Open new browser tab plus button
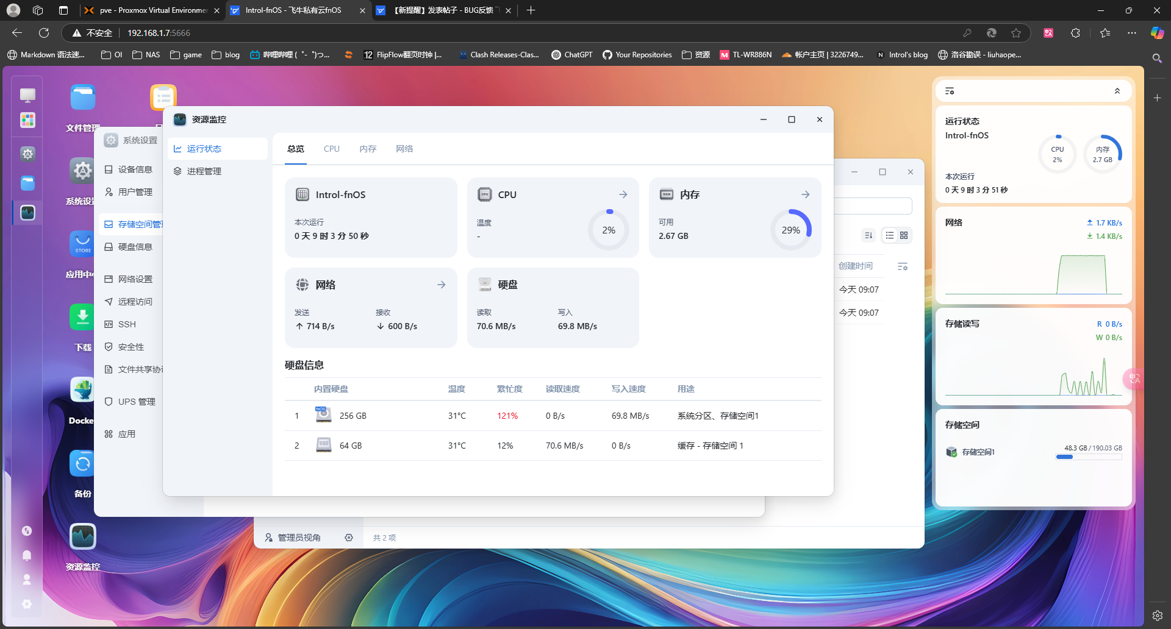Viewport: 1171px width, 629px height. 531,10
